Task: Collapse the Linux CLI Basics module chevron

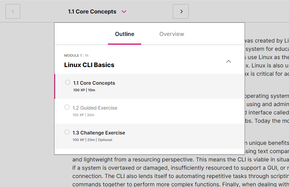Action: click(x=228, y=62)
